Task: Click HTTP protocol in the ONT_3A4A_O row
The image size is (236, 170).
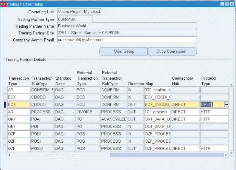Action: coord(214,119)
